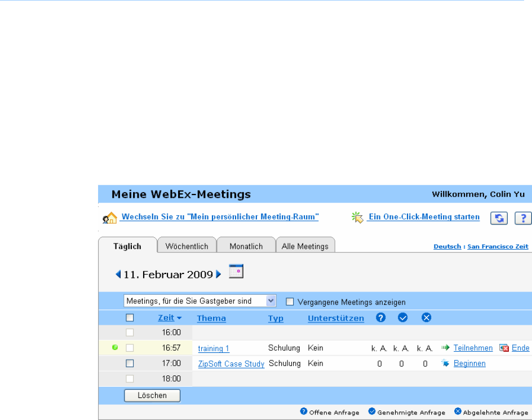Sort by the Thema column header

[x=211, y=318]
